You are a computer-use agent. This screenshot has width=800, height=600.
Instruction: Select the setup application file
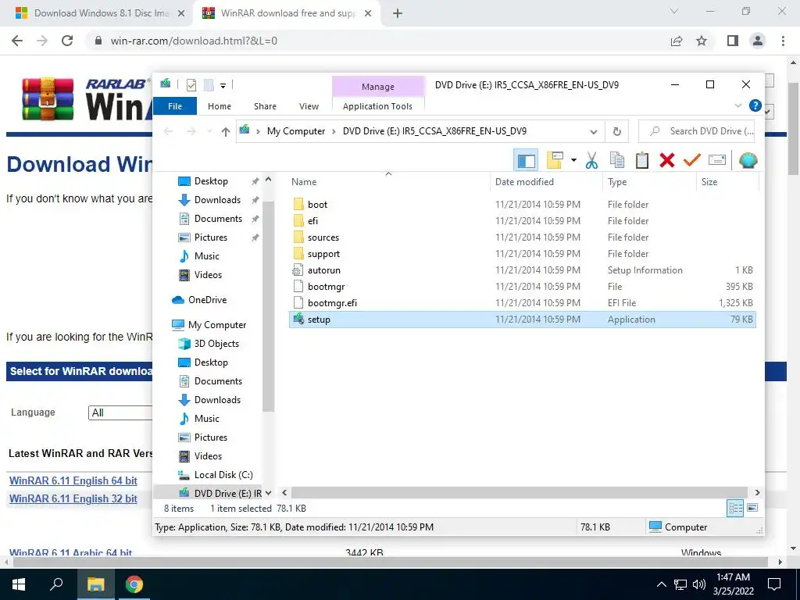[521, 320]
